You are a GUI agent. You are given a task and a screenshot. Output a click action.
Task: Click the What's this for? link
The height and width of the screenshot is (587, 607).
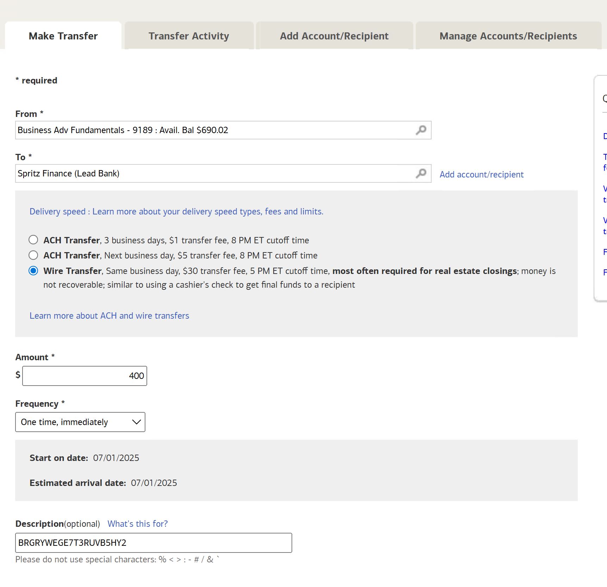137,524
